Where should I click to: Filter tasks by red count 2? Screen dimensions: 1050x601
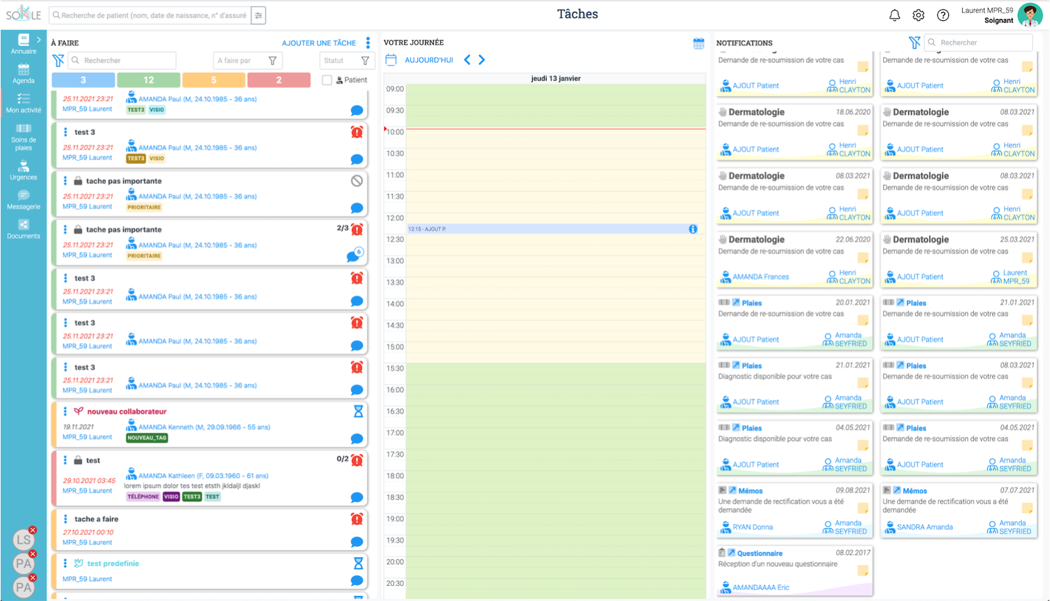(x=279, y=80)
